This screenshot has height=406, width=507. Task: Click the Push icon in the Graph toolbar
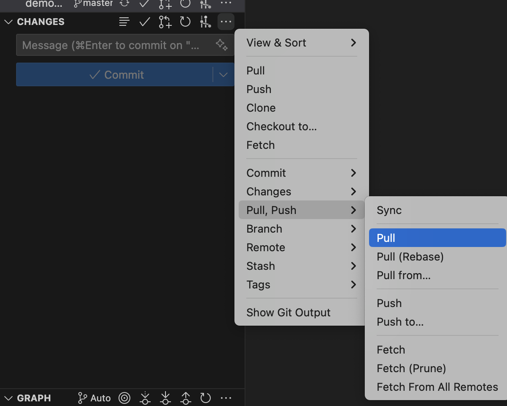click(x=185, y=398)
